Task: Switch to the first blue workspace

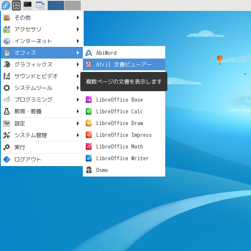Action: click(x=56, y=5)
